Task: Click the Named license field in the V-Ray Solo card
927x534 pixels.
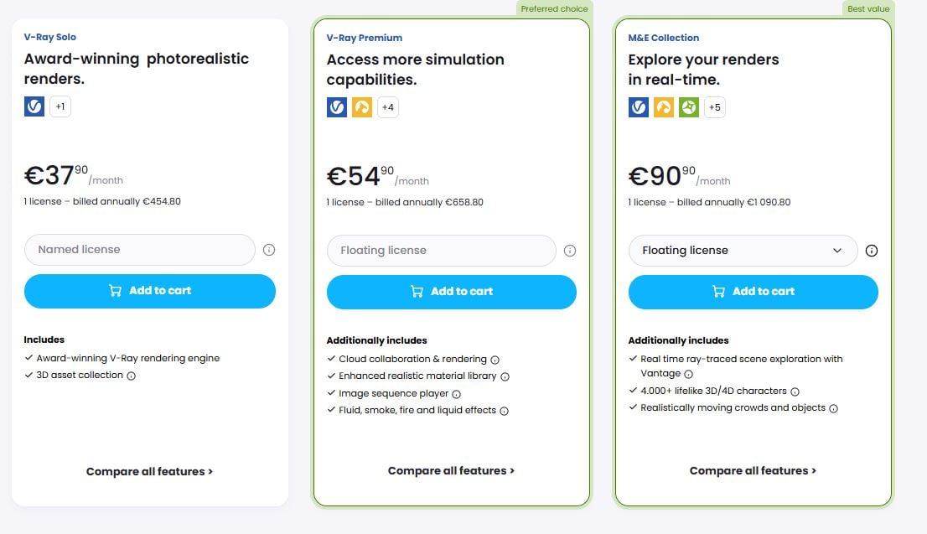Action: pyautogui.click(x=139, y=250)
